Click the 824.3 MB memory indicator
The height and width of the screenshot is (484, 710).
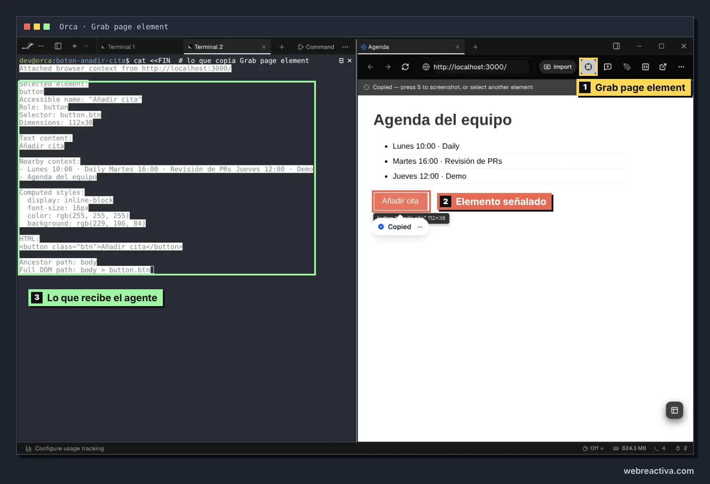pos(629,449)
